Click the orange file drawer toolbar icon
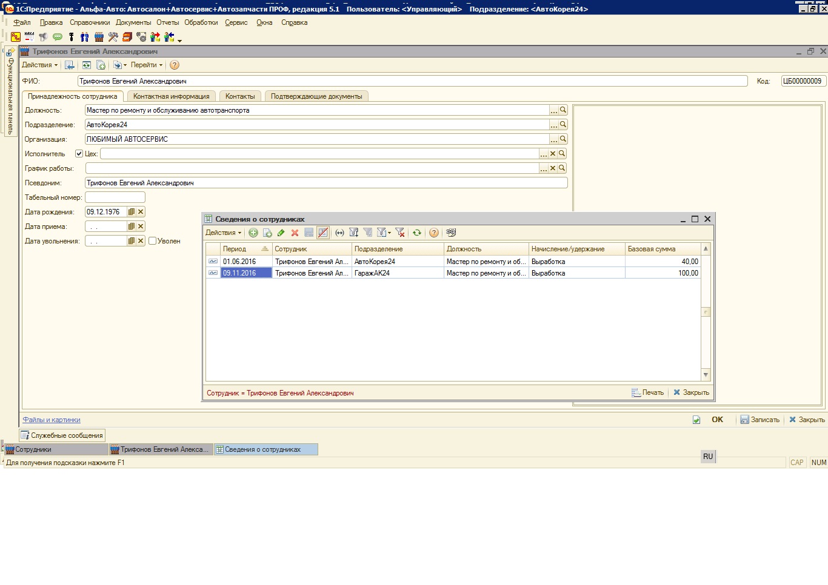This screenshot has width=828, height=585. (x=127, y=37)
